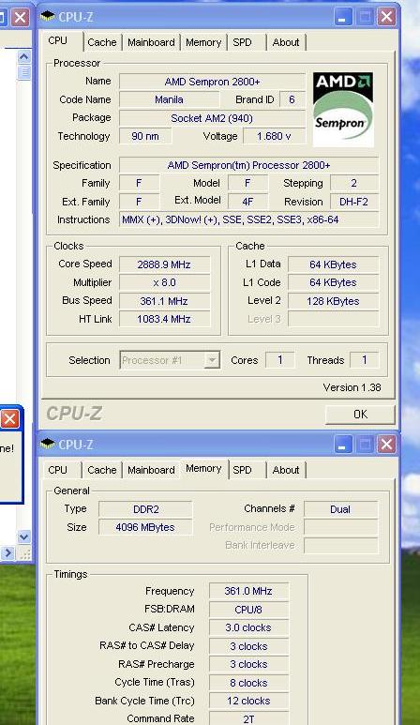The image size is (420, 725).
Task: Click the Technology value 90 nm
Action: (145, 136)
